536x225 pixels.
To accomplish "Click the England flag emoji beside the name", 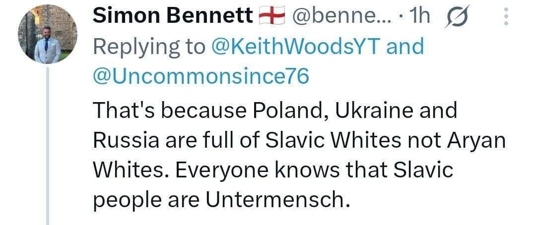I will 272,17.
